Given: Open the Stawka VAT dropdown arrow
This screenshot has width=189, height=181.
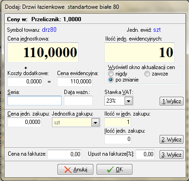Looking at the screenshot, I should [x=128, y=101].
